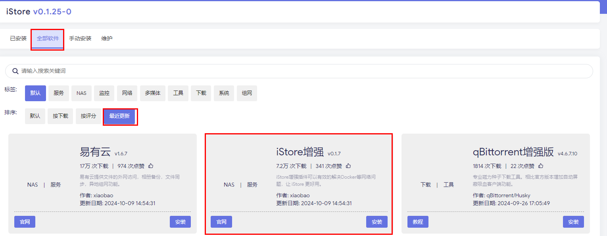Filter by the 工具 tag button
Screen dimensions: 607x236
[178, 93]
